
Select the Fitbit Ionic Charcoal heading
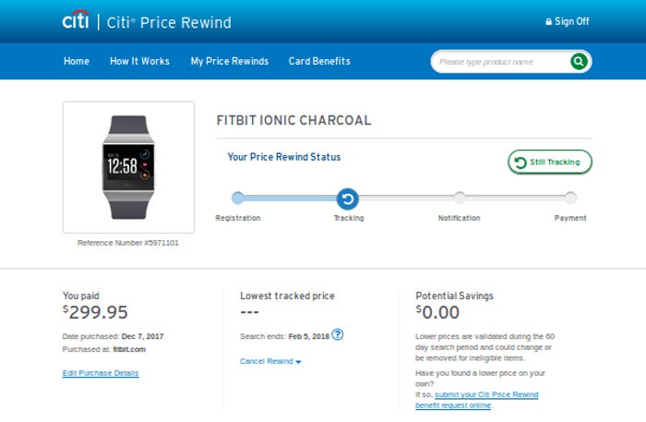(293, 120)
